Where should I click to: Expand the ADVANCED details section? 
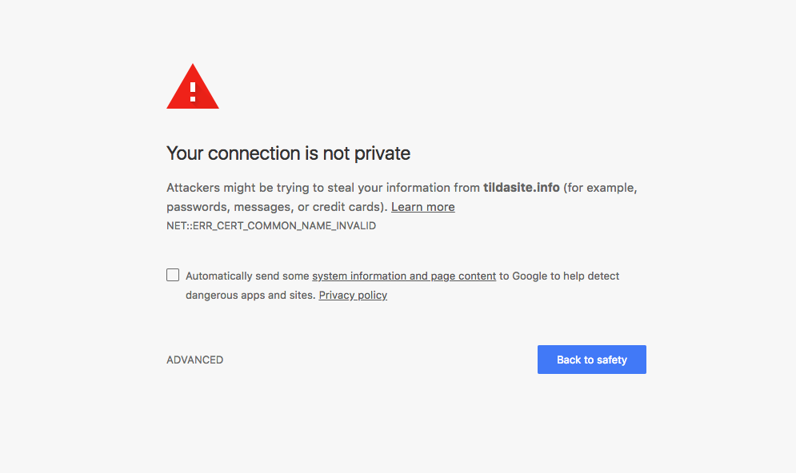tap(194, 360)
